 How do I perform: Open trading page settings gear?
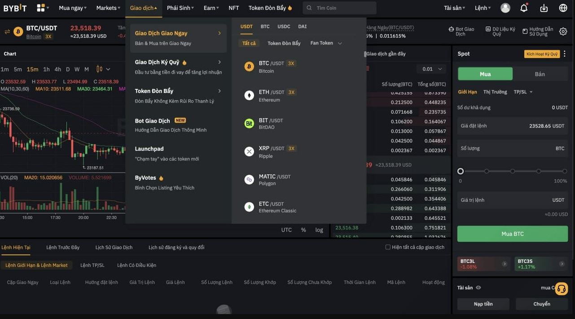563,31
